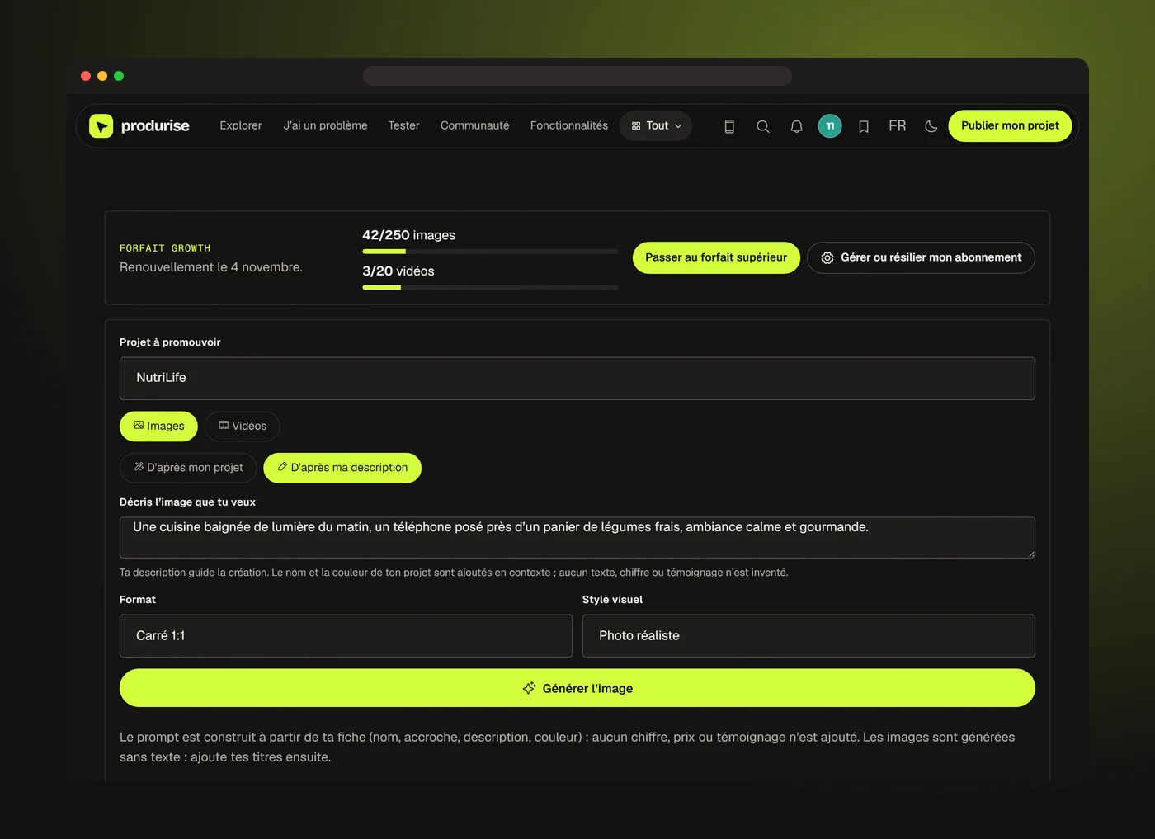
Task: Click Générer l'image button
Action: point(577,688)
